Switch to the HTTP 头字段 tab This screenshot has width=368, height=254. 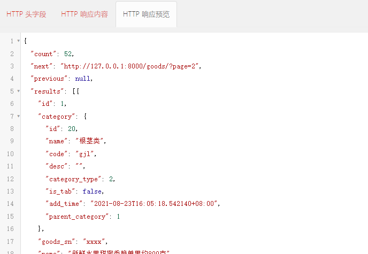(x=26, y=14)
